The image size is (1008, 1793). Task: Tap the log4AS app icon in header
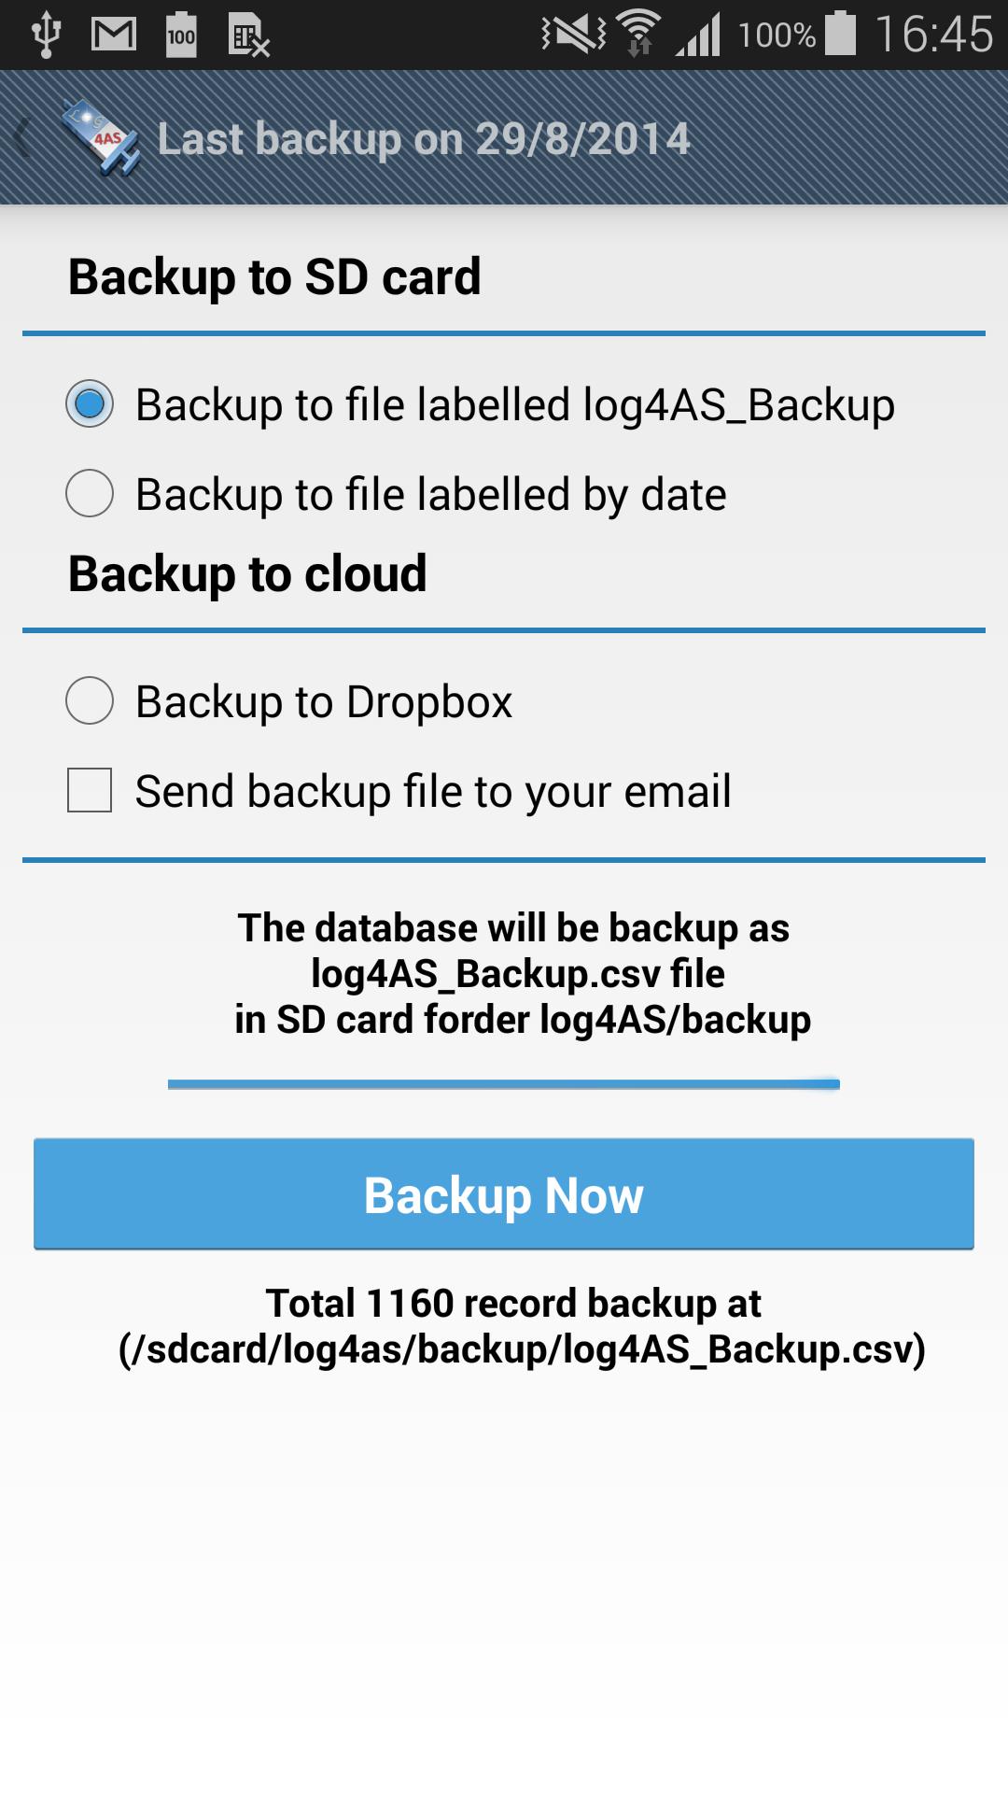101,138
